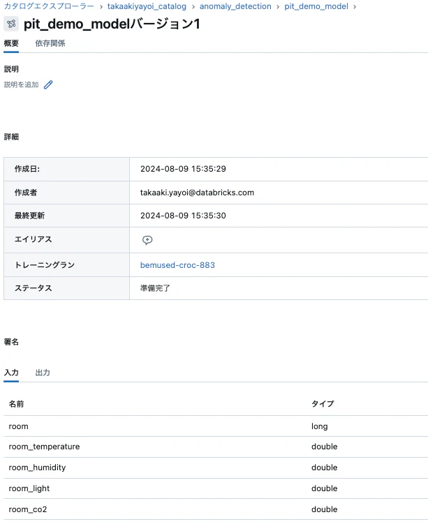This screenshot has width=428, height=524.
Task: Click the 作成日: label cell
Action: [66, 169]
